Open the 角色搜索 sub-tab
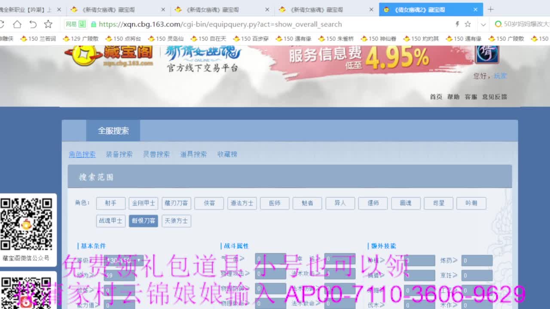 [82, 154]
